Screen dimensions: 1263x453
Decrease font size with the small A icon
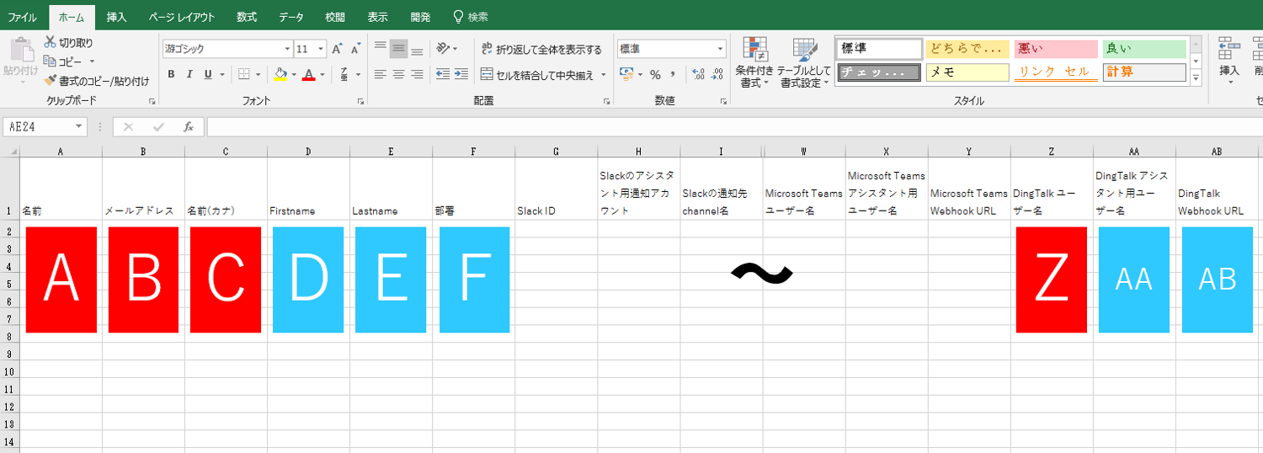[x=355, y=49]
